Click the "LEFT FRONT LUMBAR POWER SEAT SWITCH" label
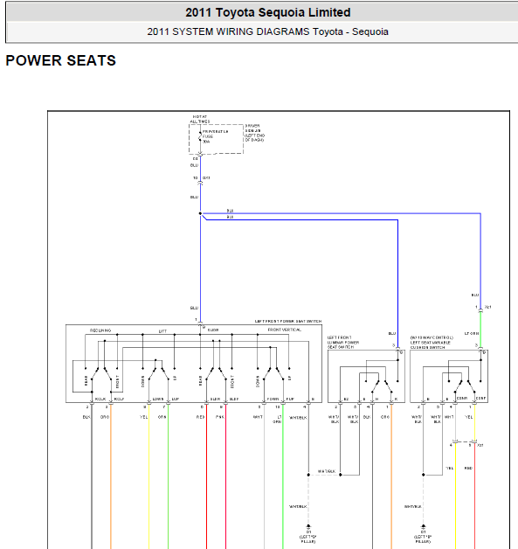Screen dimensions: 518x549 pos(343,343)
